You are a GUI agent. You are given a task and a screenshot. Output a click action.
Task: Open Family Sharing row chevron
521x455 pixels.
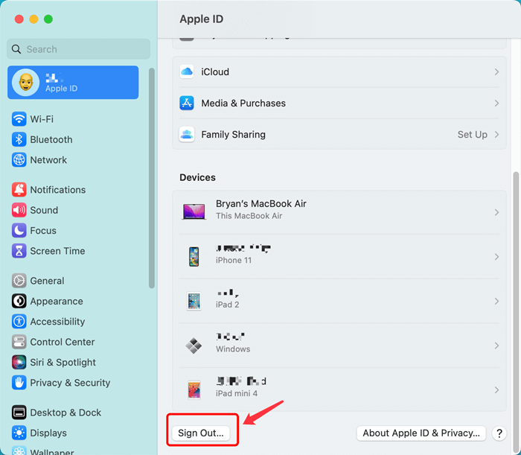[x=496, y=134]
